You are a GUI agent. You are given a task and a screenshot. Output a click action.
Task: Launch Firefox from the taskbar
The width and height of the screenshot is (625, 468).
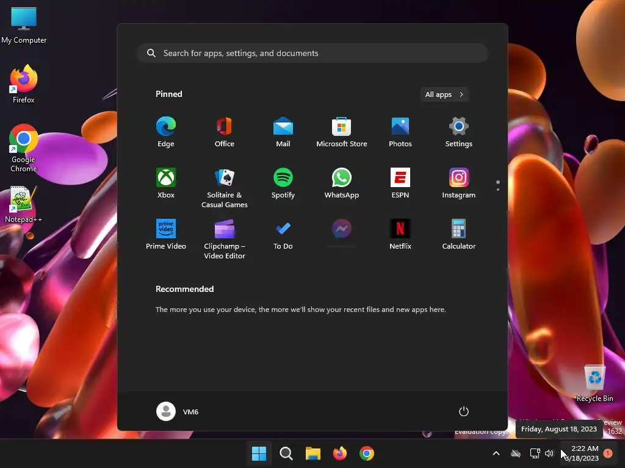click(339, 453)
